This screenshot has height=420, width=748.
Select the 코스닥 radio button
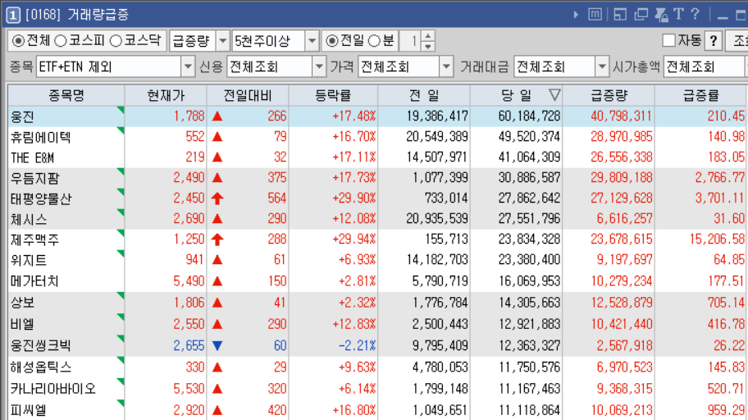coord(116,41)
